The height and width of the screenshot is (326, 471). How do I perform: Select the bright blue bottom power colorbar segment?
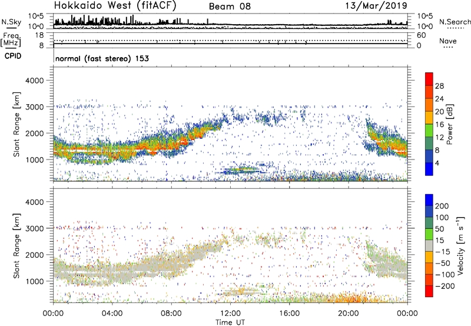[x=429, y=169]
